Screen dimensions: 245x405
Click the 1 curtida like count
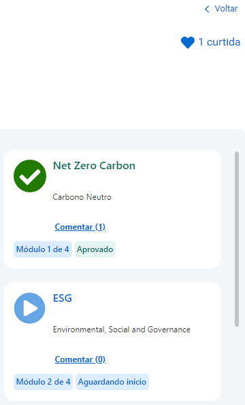click(219, 42)
